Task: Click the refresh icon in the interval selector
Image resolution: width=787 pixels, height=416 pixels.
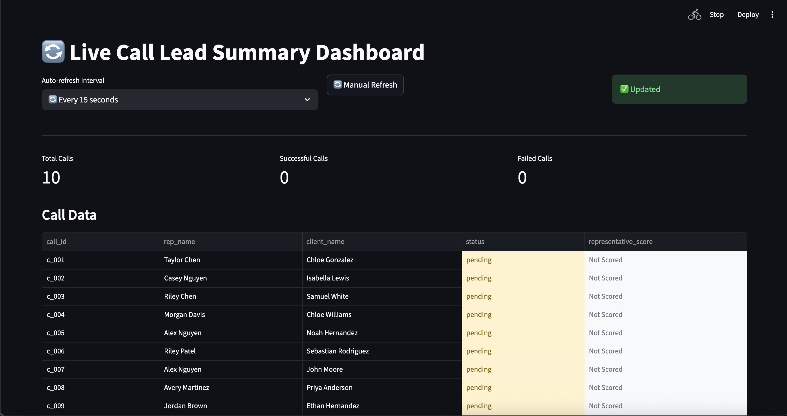Action: (x=52, y=100)
